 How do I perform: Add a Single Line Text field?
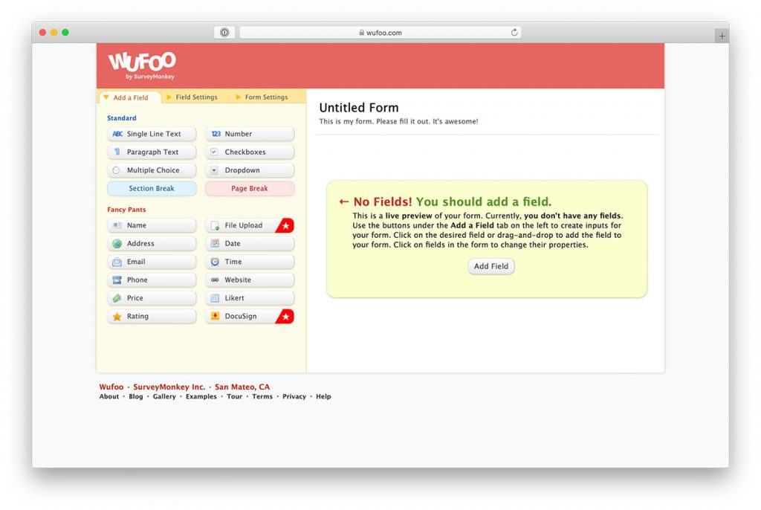(152, 134)
